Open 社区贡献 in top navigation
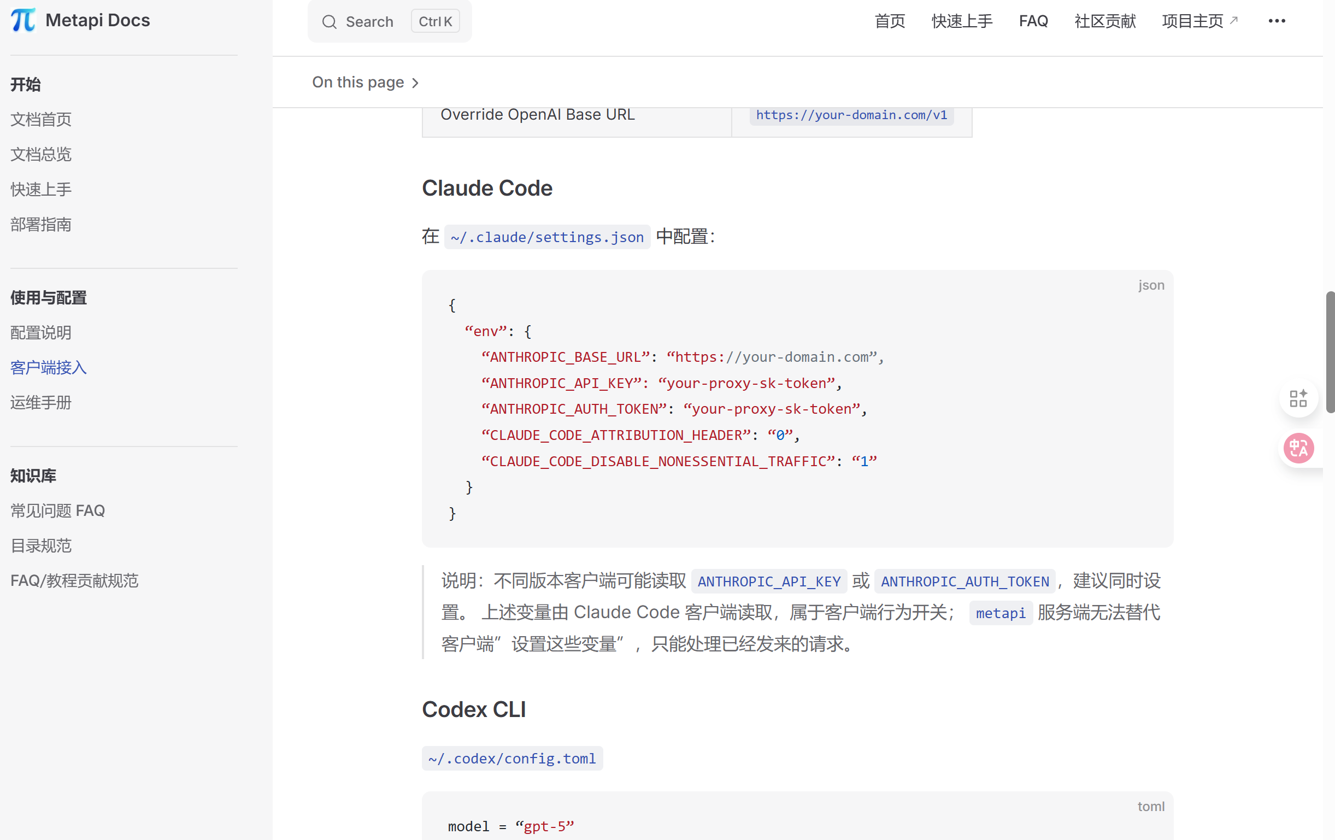The image size is (1335, 840). (1105, 21)
